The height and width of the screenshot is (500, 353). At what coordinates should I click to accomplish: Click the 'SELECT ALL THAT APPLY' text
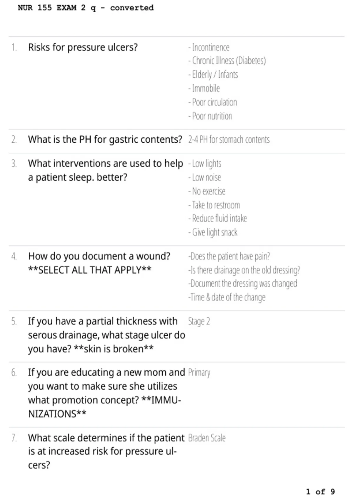tap(90, 270)
